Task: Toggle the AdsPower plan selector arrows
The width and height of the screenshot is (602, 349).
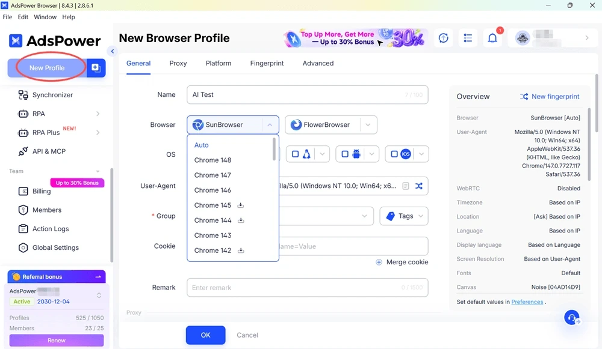Action: coord(99,296)
